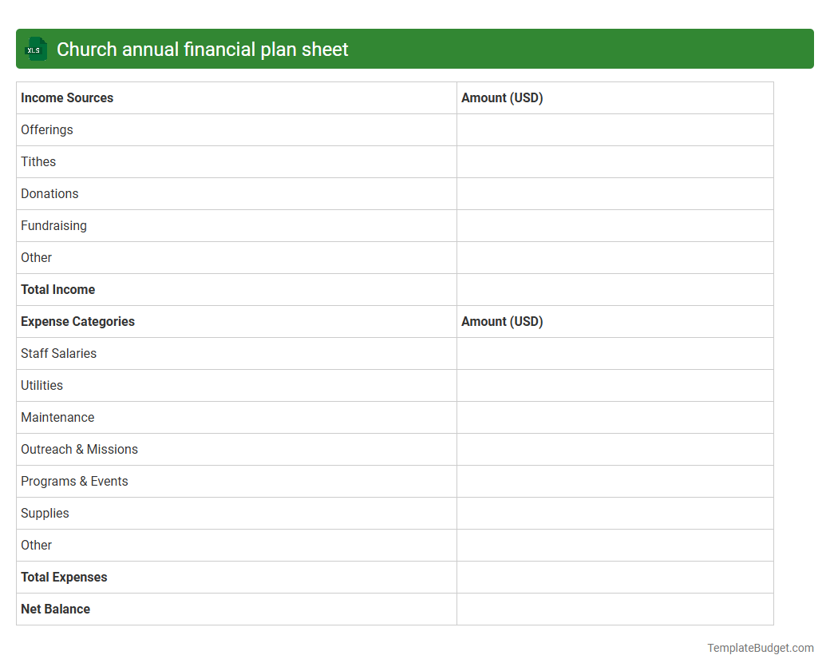Open the TemplateBudget.com link
This screenshot has height=671, width=830.
click(x=761, y=647)
